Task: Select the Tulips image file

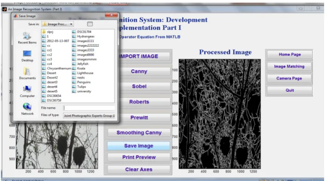Action: [x=79, y=87]
